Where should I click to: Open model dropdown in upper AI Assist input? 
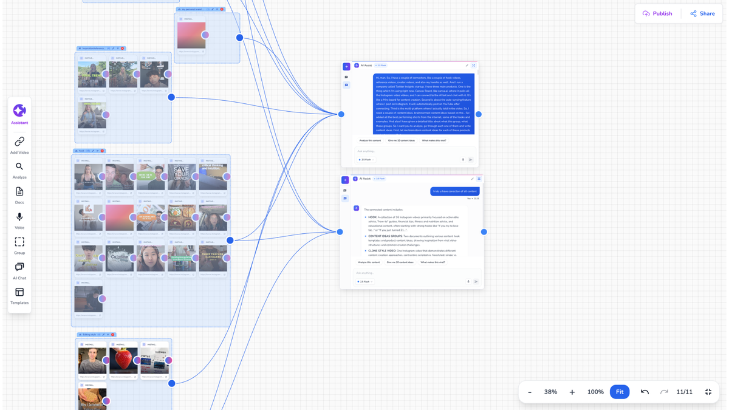point(366,160)
